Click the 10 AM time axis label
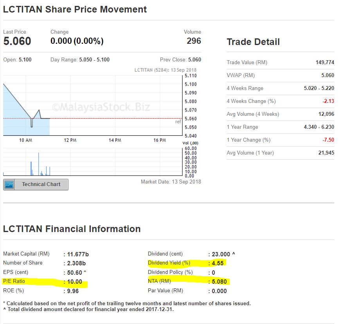 [25, 140]
